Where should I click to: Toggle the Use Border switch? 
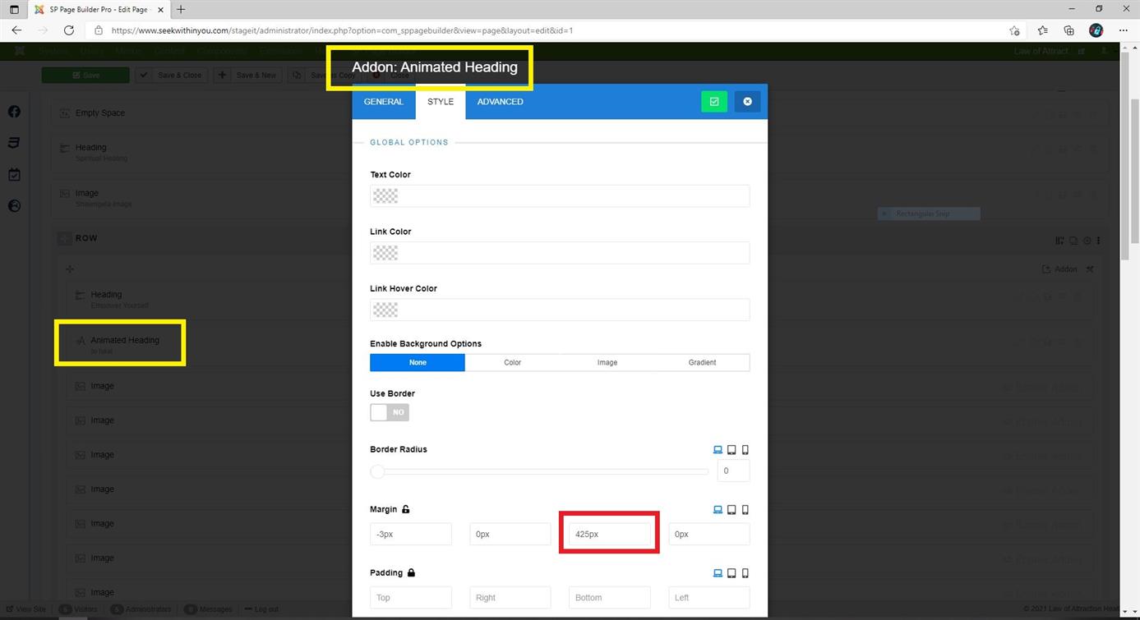[390, 412]
